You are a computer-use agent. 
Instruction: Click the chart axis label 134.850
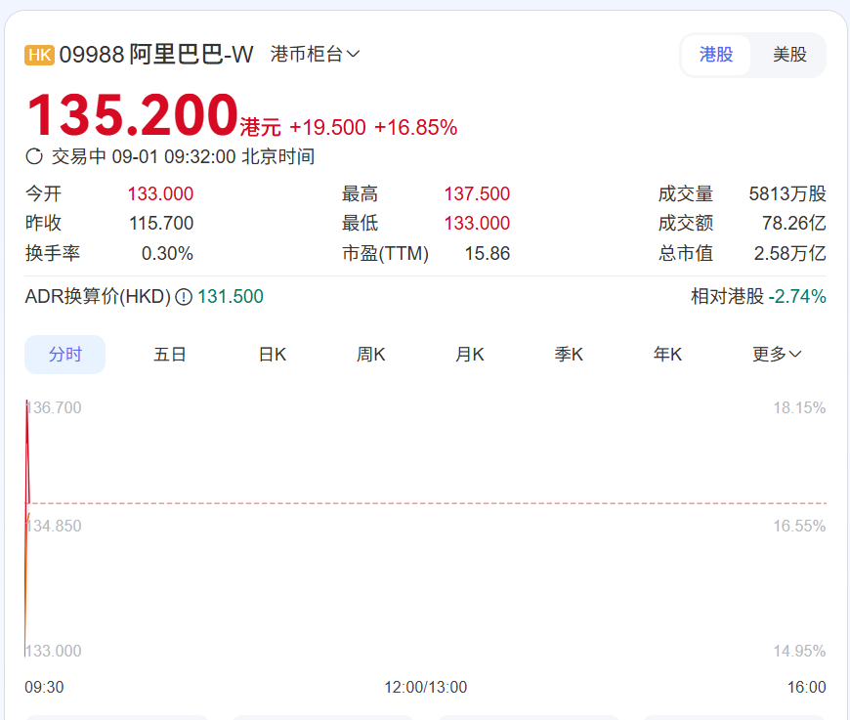54,526
